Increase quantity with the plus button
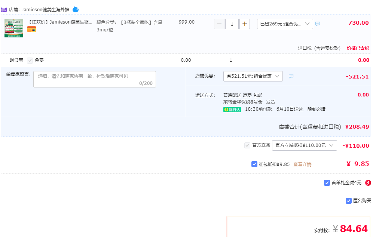The width and height of the screenshot is (373, 237). coord(245,24)
